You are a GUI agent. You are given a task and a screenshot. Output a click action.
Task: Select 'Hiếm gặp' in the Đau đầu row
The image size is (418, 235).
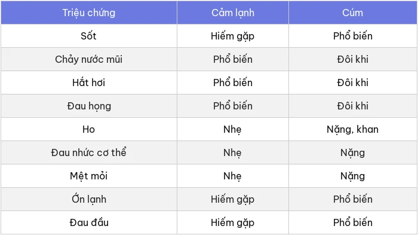click(x=232, y=222)
